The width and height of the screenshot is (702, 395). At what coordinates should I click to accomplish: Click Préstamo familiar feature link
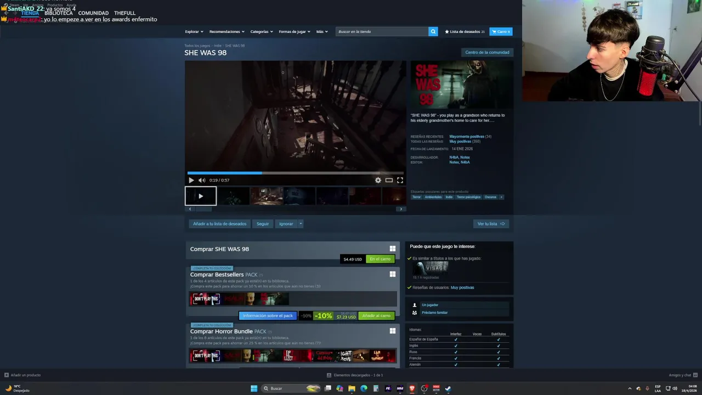(x=434, y=313)
